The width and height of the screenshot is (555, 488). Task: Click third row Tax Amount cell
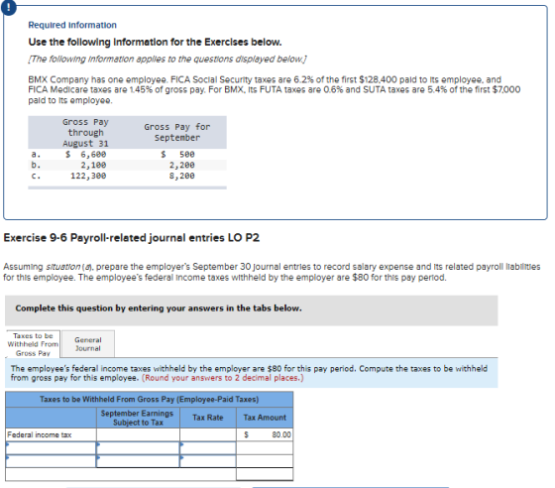(265, 461)
